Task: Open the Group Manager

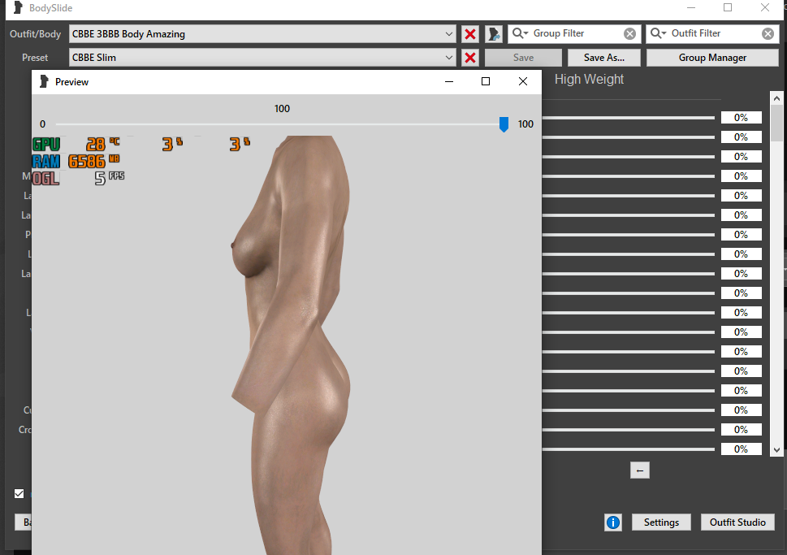Action: tap(712, 58)
